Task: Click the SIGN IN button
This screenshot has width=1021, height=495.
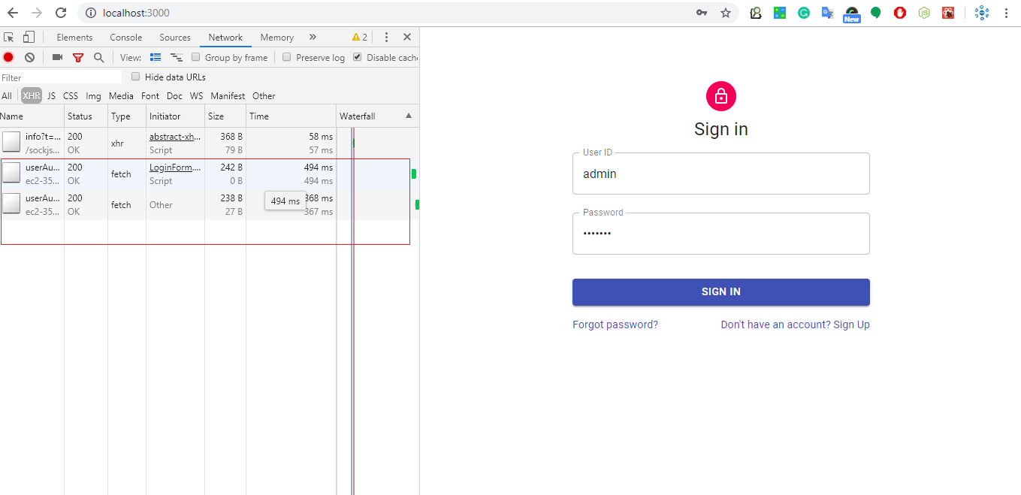Action: pyautogui.click(x=721, y=292)
